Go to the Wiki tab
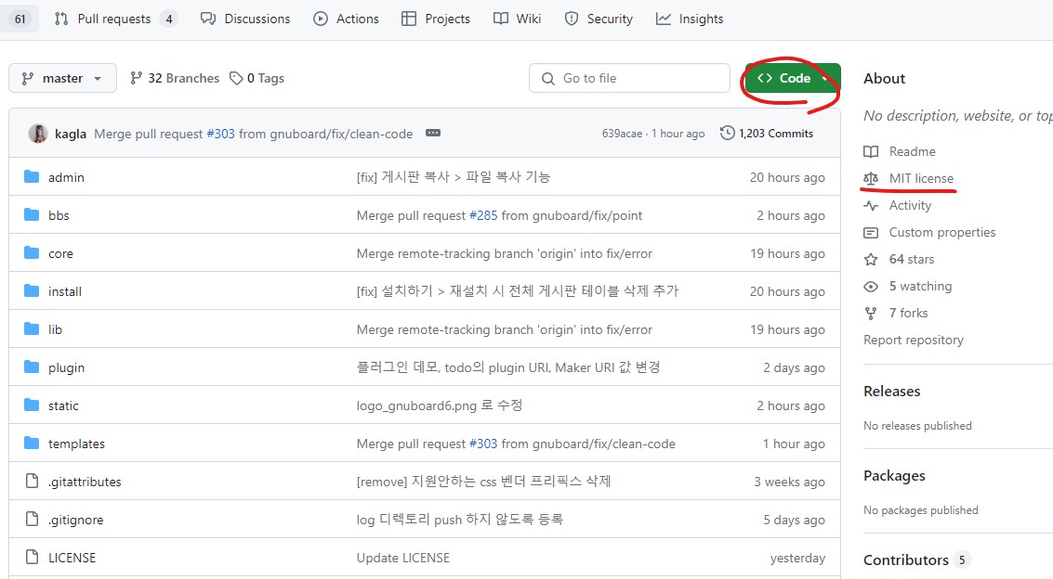The image size is (1053, 579). tap(517, 19)
